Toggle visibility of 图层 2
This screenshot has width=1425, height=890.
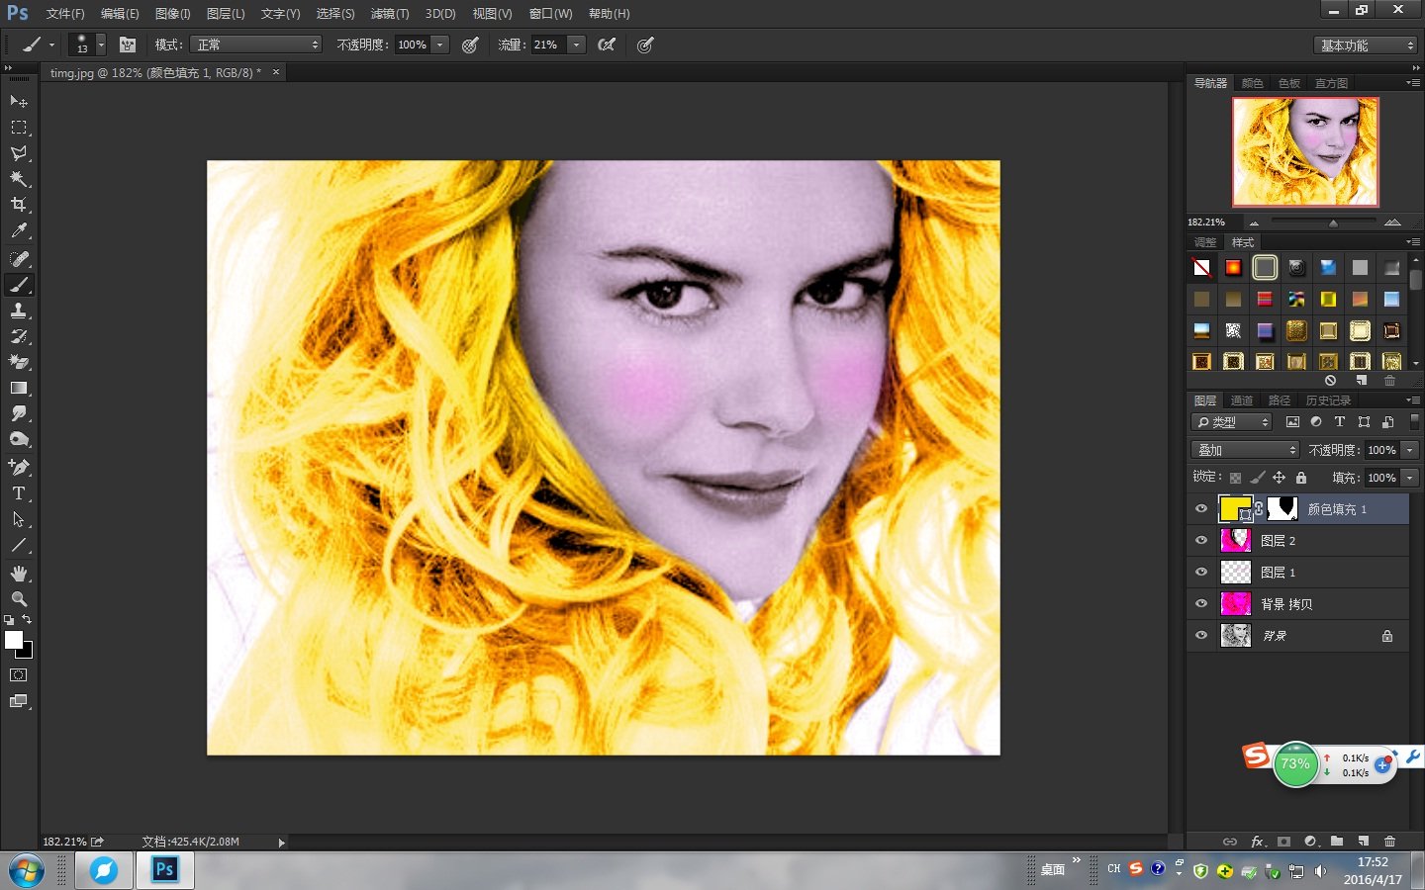pyautogui.click(x=1200, y=540)
